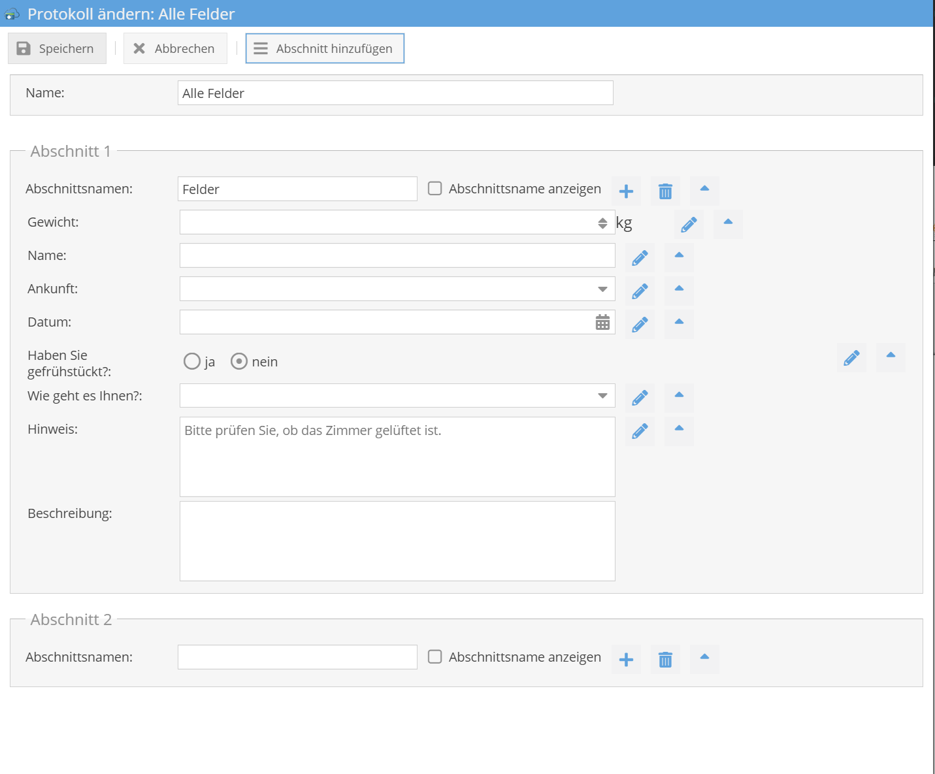Click pencil icon next to Ankunft field
The width and height of the screenshot is (935, 774).
(640, 291)
